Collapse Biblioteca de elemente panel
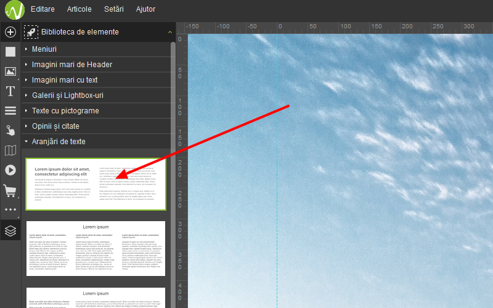The width and height of the screenshot is (493, 308). 169,31
